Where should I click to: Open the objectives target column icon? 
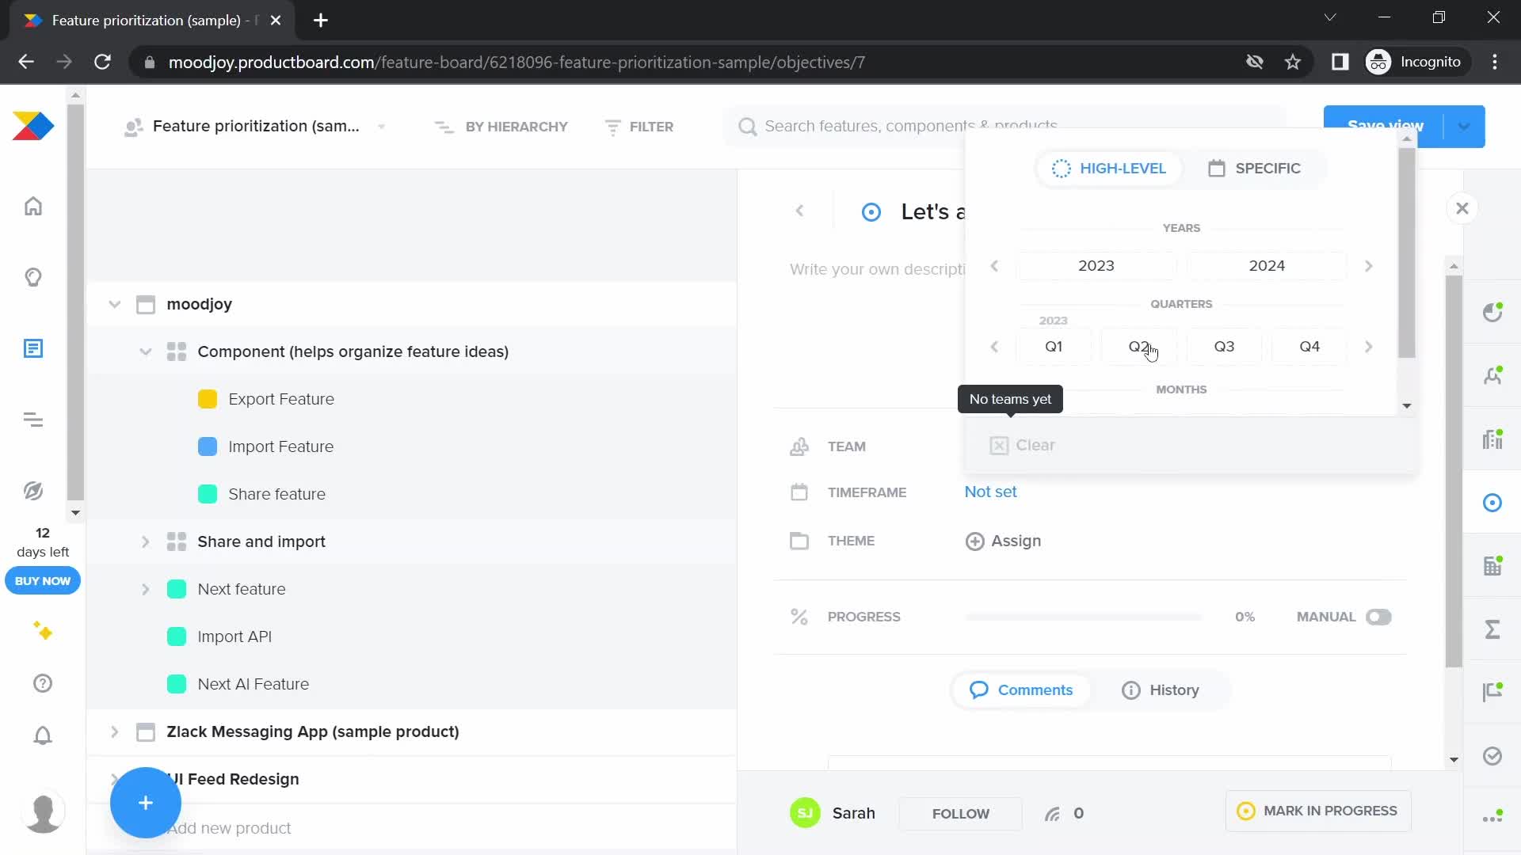(x=1492, y=503)
